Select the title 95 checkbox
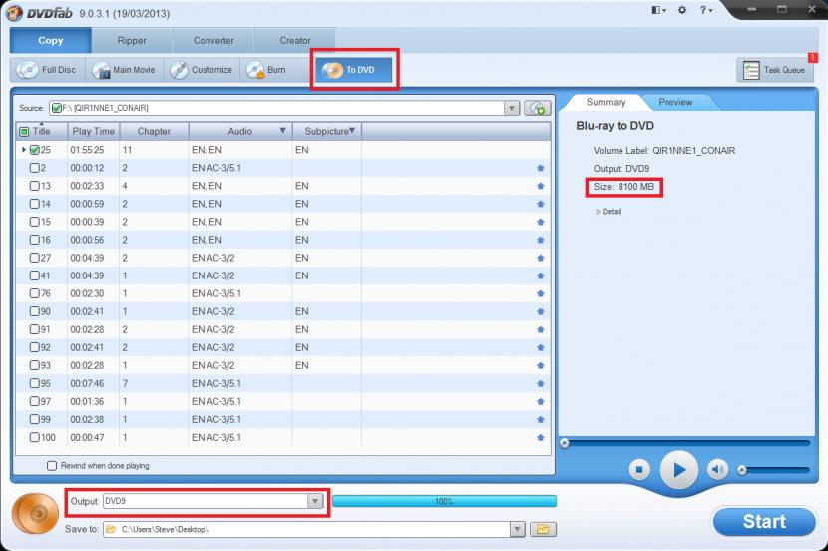Screen dimensions: 828x551 35,383
